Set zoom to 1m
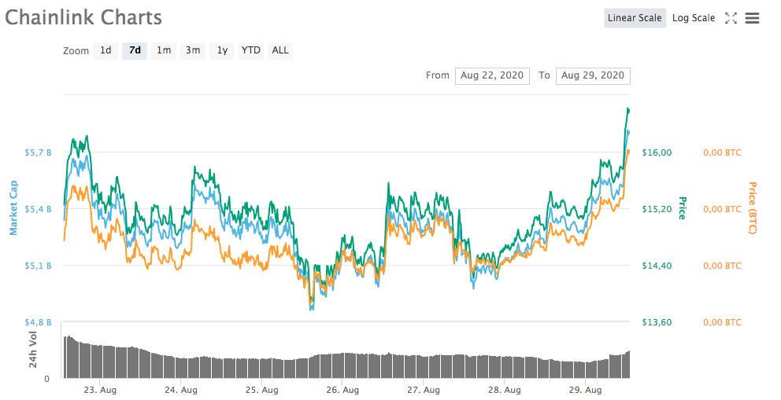Screen dimensions: 781x400 tap(164, 50)
